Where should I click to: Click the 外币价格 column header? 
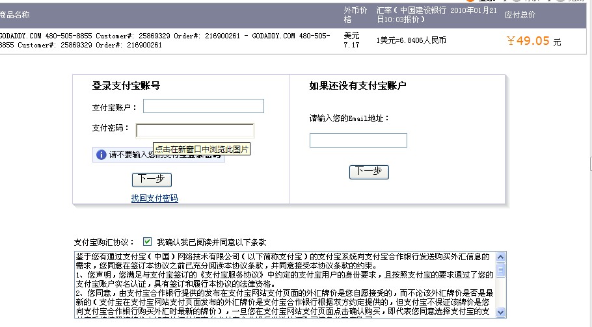pyautogui.click(x=351, y=15)
